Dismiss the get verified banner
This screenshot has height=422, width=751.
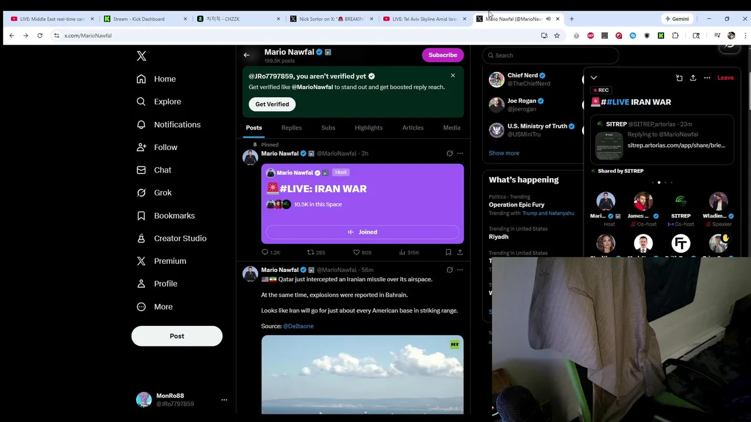[x=452, y=76]
